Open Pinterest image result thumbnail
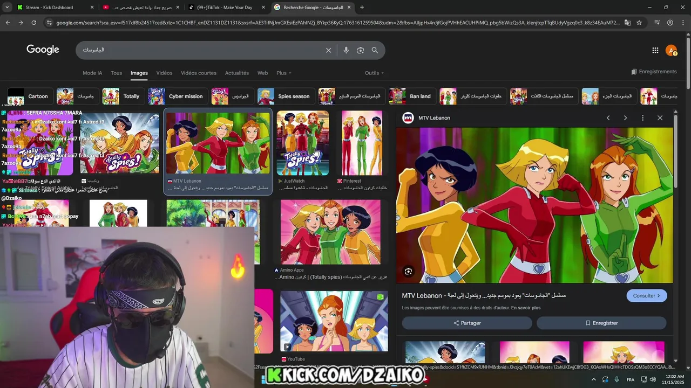The image size is (691, 388). [x=362, y=143]
